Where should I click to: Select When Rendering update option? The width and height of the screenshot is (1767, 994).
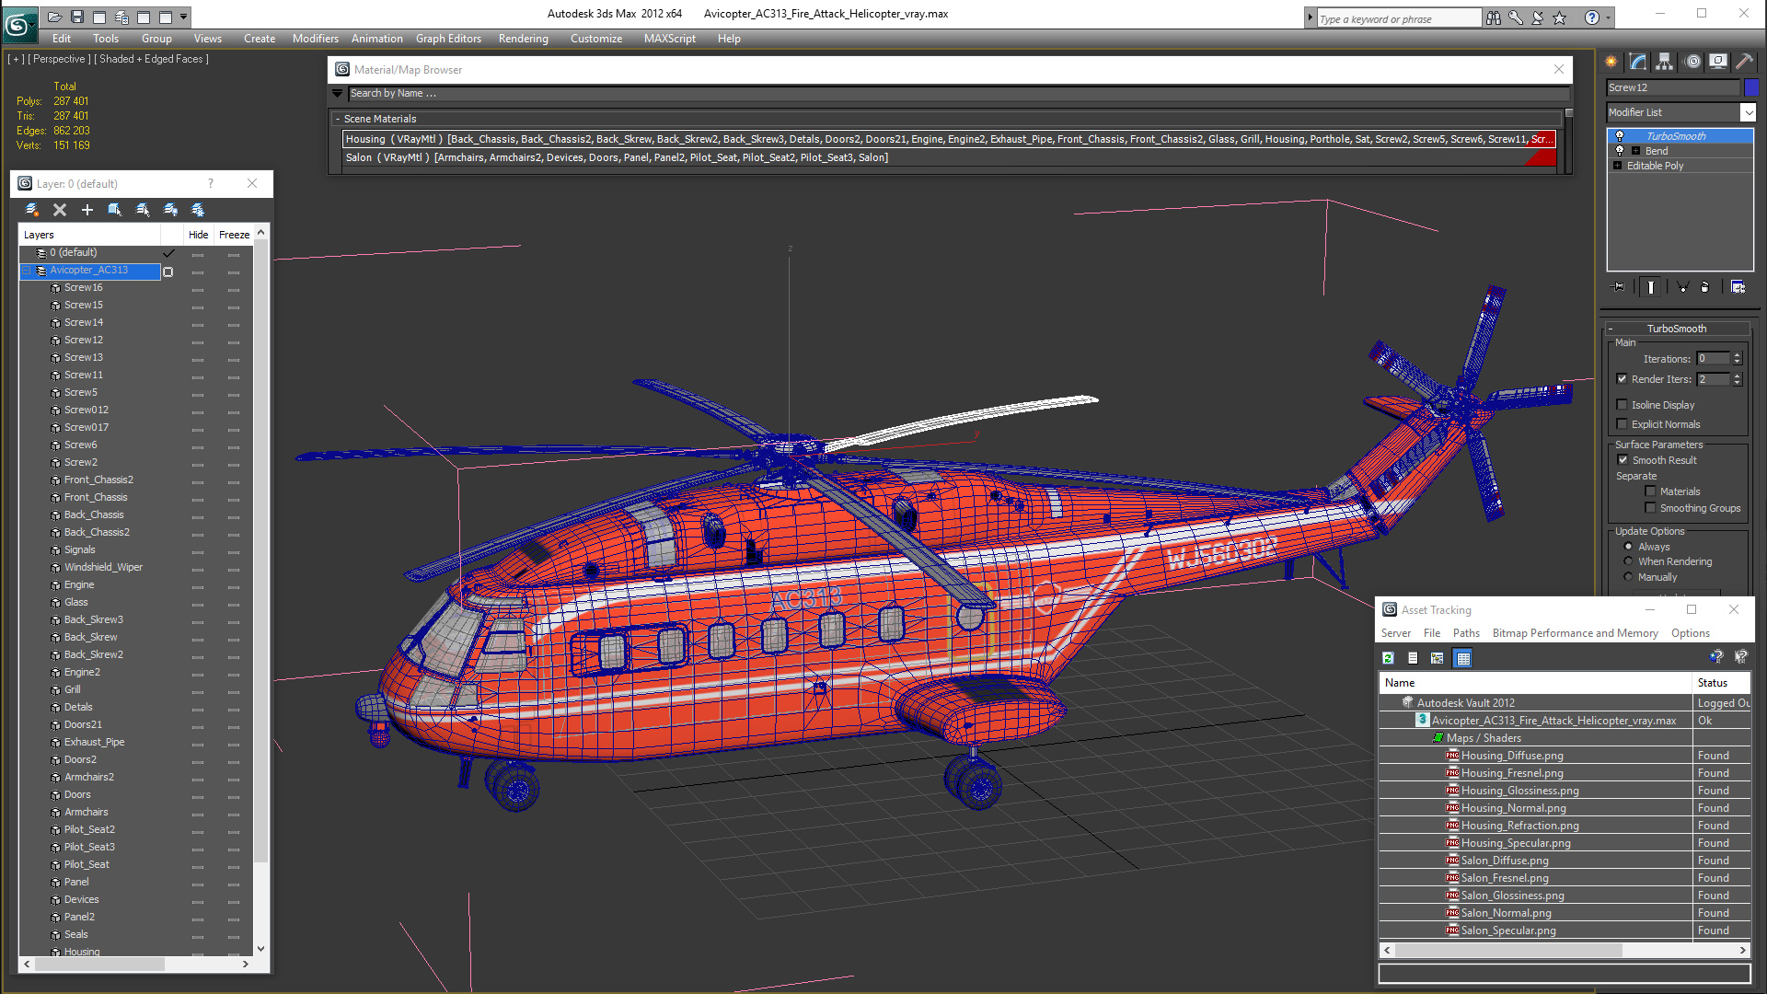coord(1628,561)
